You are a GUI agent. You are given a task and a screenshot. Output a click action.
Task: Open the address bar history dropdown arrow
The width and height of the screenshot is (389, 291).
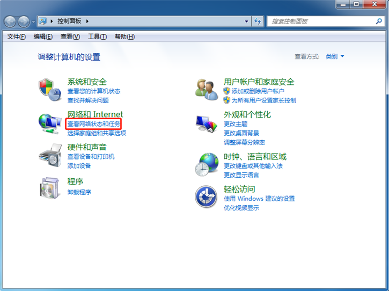coord(246,21)
